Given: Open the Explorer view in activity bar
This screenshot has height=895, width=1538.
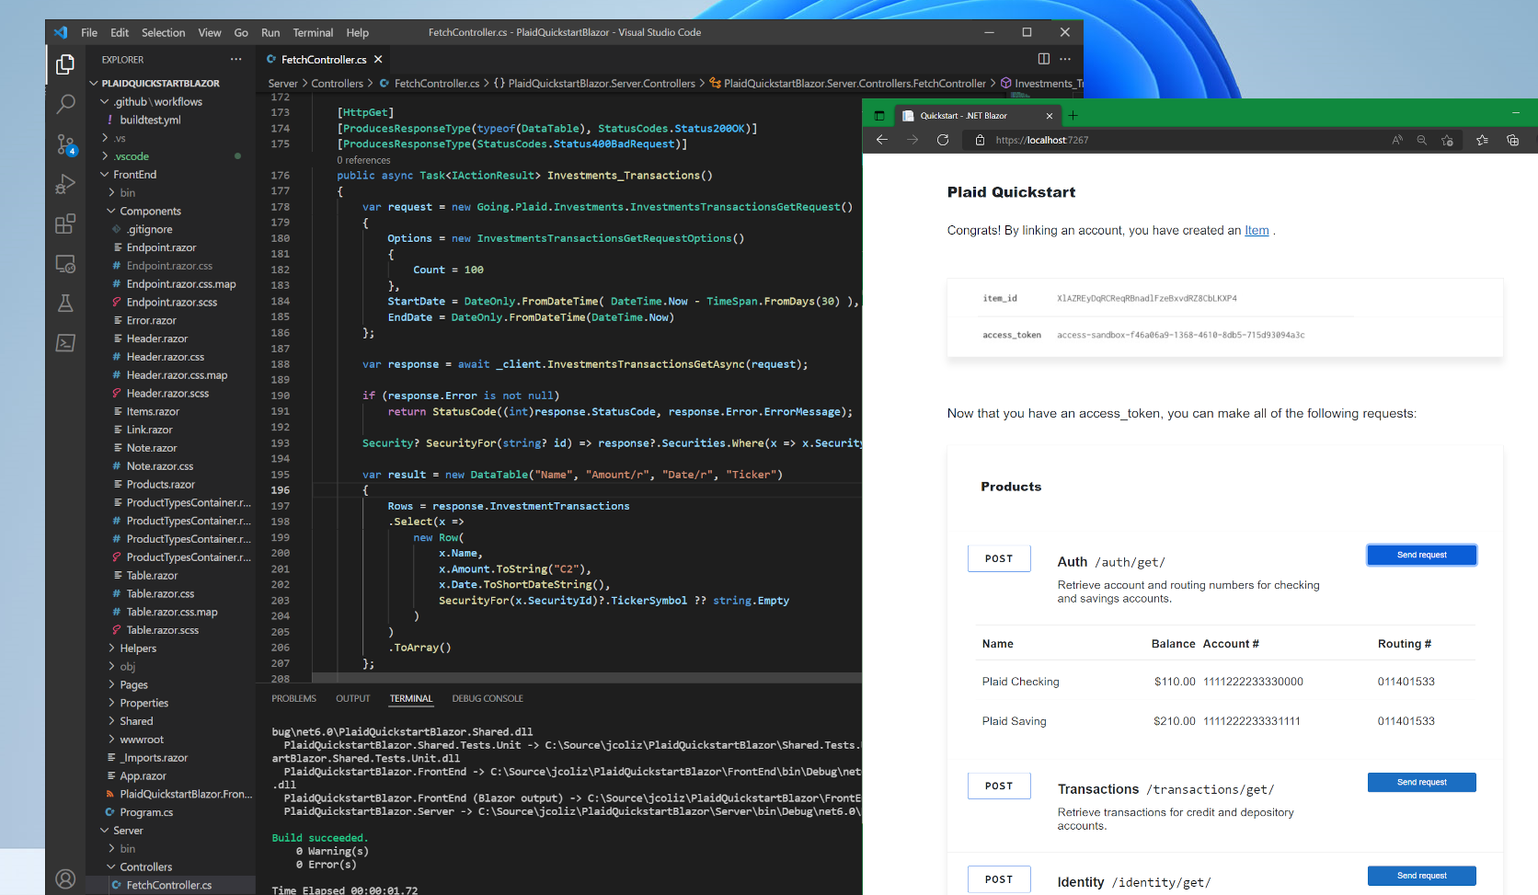Looking at the screenshot, I should (65, 64).
